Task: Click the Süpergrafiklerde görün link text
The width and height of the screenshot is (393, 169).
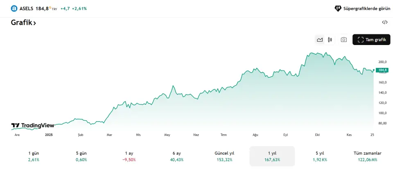Action: tap(366, 8)
